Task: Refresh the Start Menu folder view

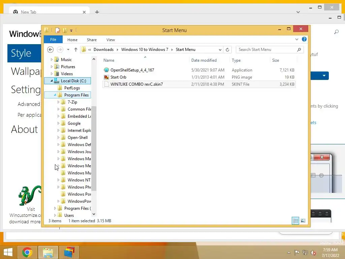Action: [227, 50]
